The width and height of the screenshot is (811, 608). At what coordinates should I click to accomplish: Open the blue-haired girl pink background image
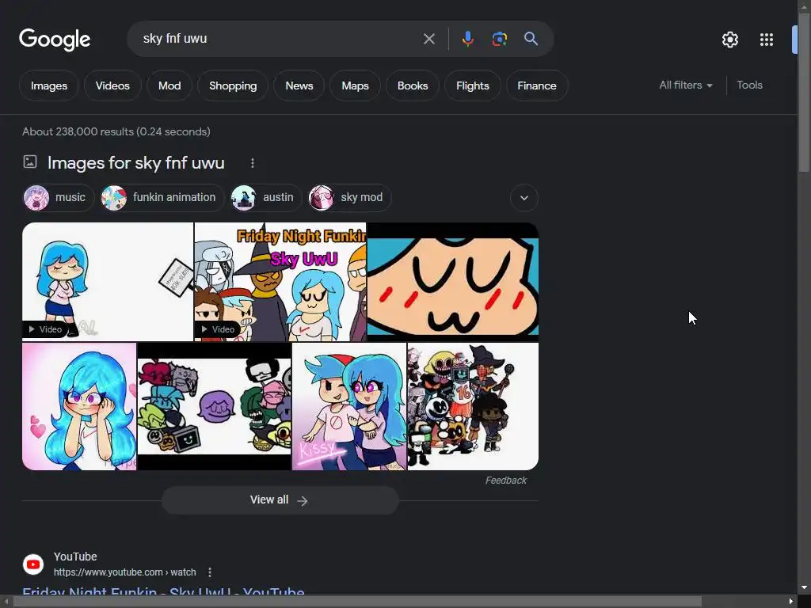(x=79, y=406)
